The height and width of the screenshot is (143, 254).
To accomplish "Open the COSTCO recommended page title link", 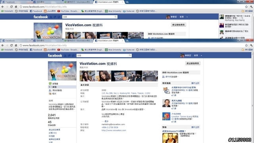I will pos(183,87).
